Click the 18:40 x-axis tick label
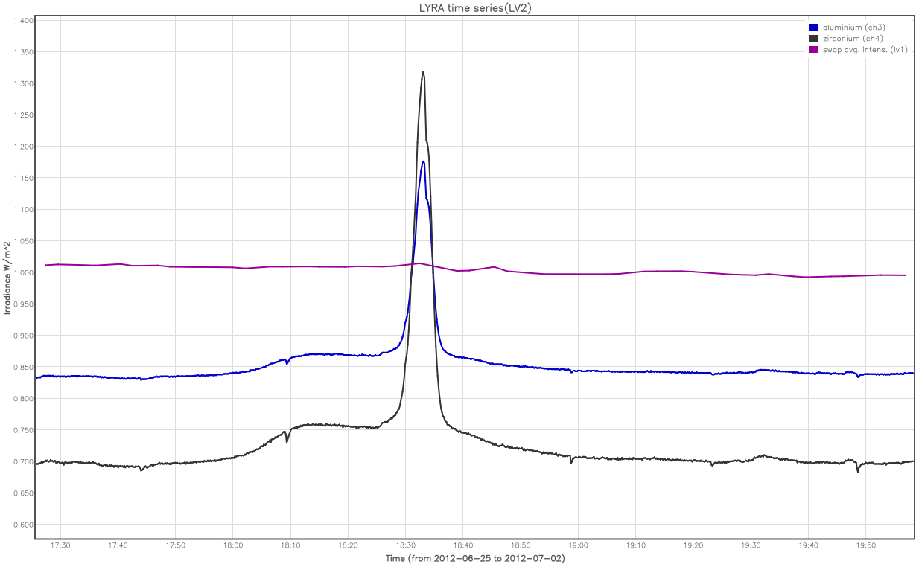The image size is (919, 567). pos(463,545)
